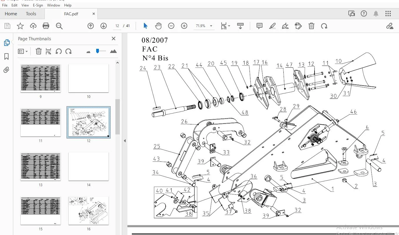The height and width of the screenshot is (235, 399).
Task: Bookmark this file with the star icon
Action: pyautogui.click(x=20, y=26)
